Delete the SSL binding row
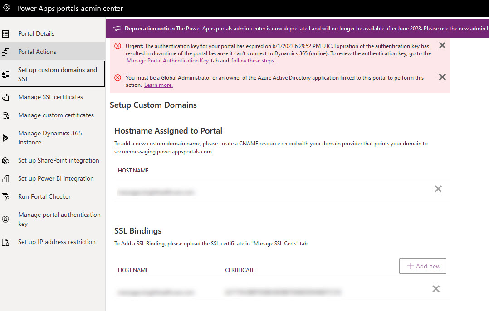 point(436,289)
